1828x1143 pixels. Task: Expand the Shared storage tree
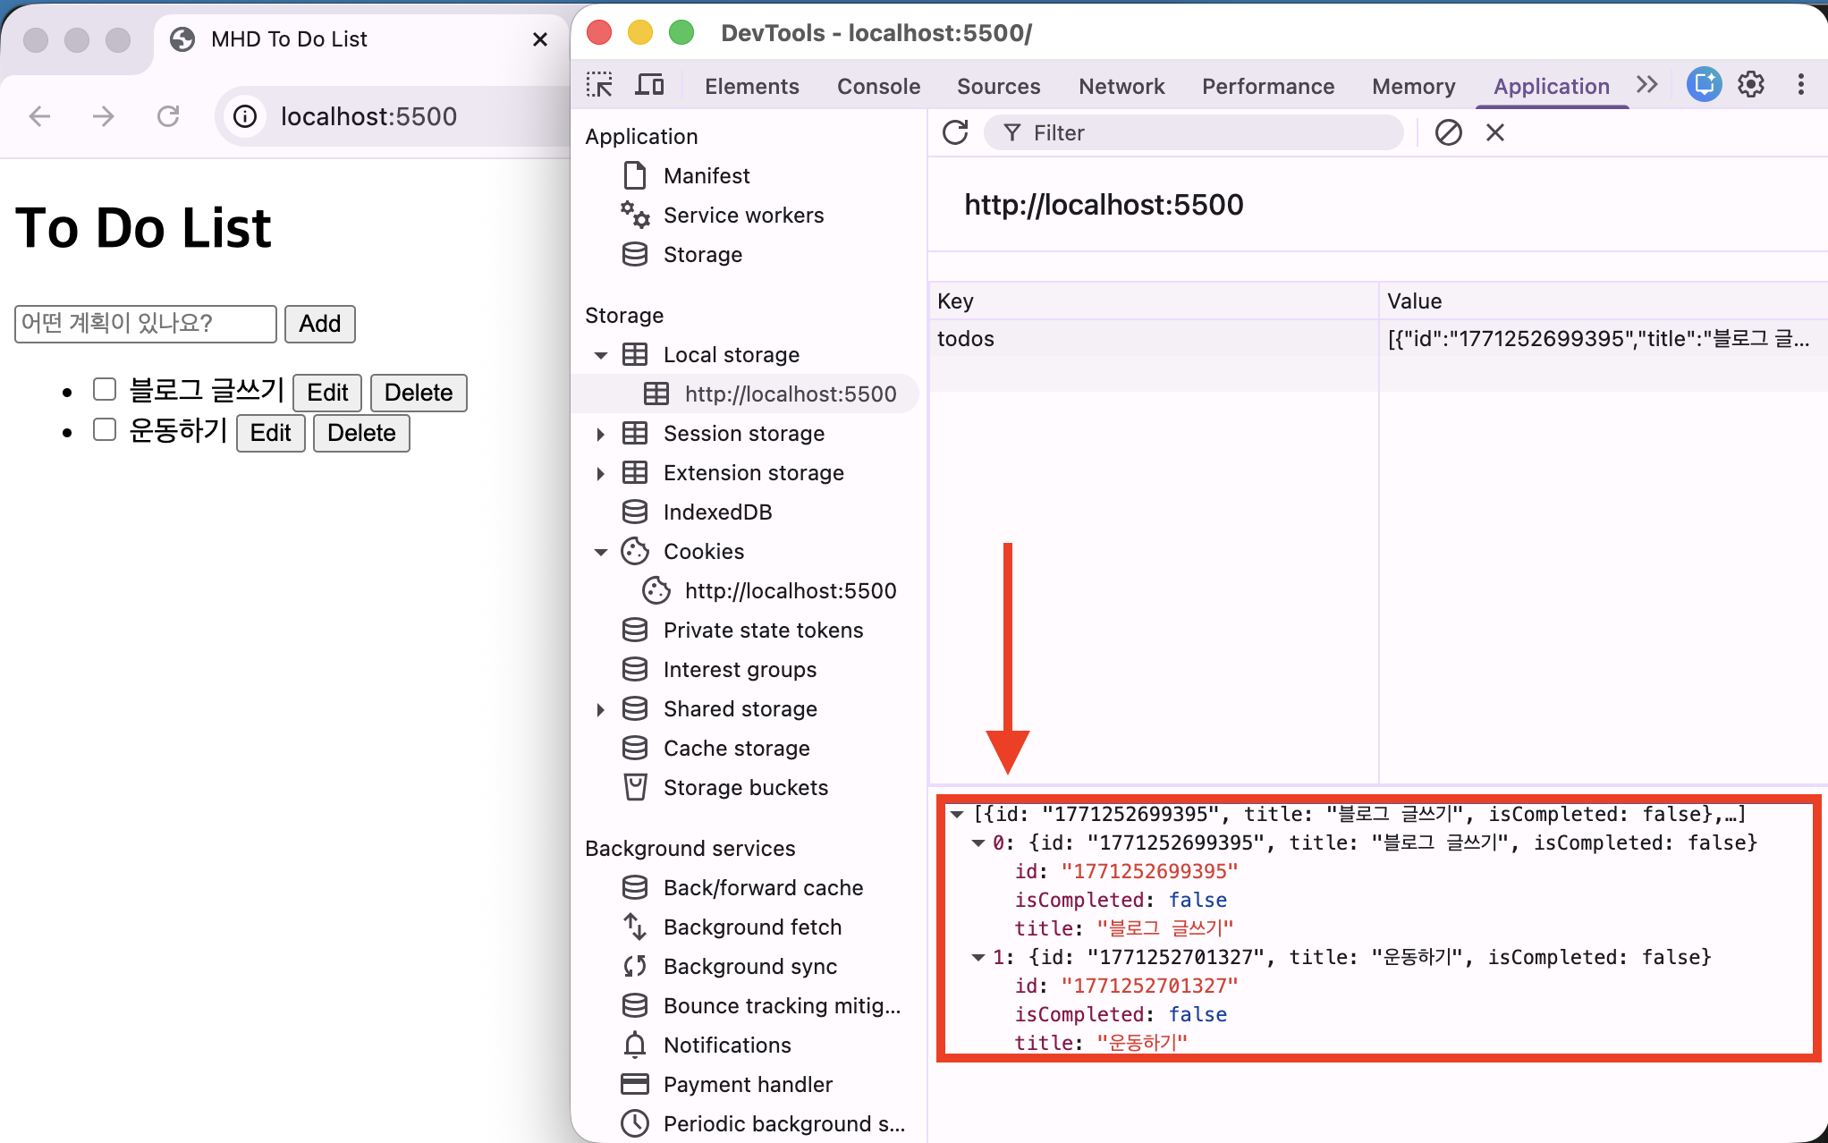pos(601,709)
